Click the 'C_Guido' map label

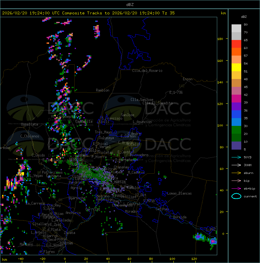38,155
